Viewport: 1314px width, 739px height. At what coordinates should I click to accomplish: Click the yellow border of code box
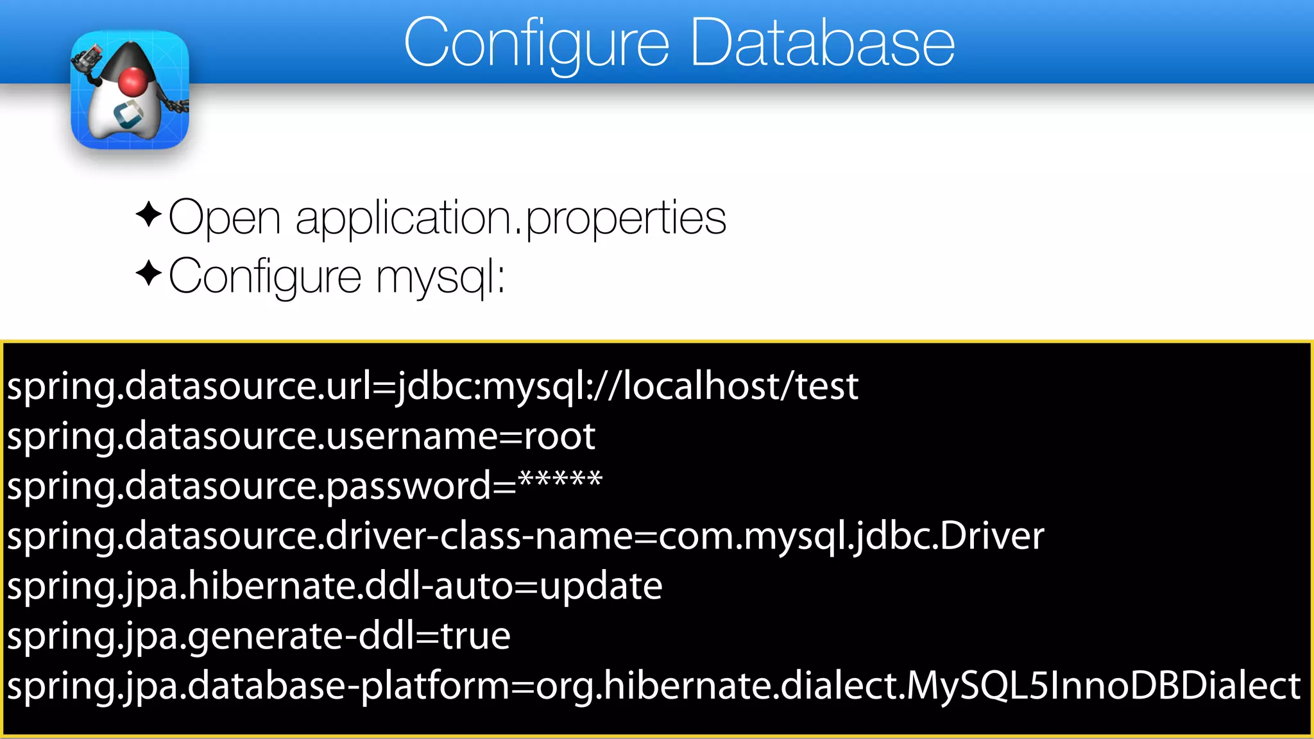click(x=657, y=342)
